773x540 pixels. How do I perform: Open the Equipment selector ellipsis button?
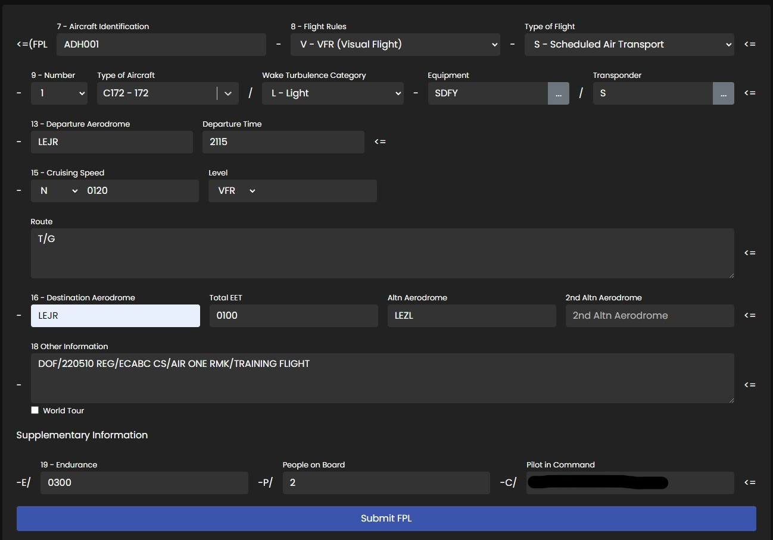[x=558, y=93]
